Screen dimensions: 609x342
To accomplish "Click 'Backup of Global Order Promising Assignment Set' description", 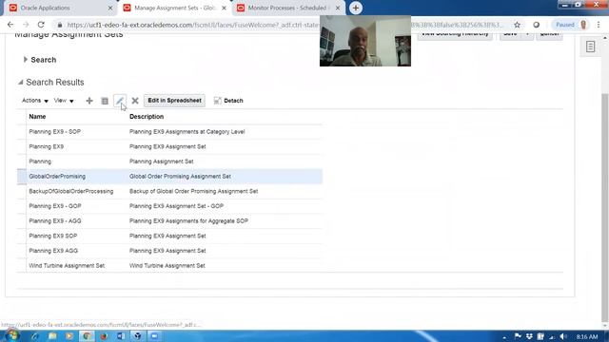I will click(193, 191).
